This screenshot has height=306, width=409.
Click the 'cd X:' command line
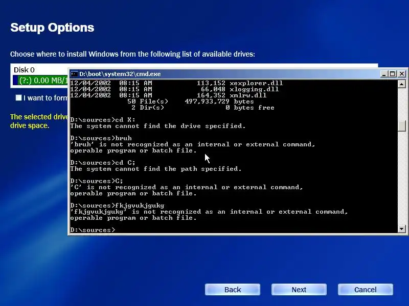[103, 120]
